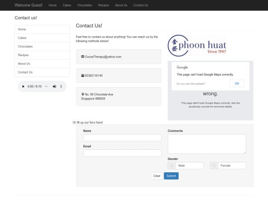The width and height of the screenshot is (268, 201).
Task: Go to About Us in the sidebar list
Action: coord(42,64)
